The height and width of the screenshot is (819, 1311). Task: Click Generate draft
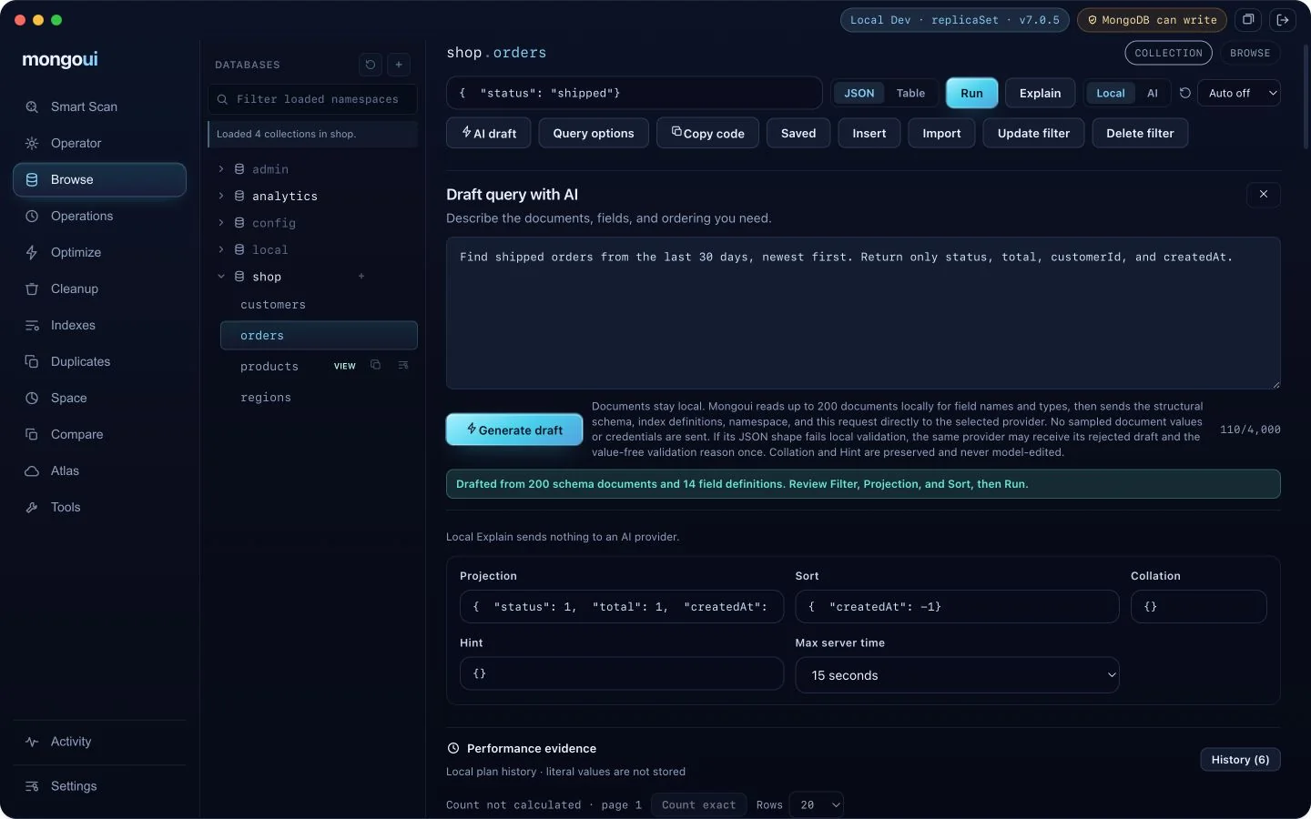[514, 430]
